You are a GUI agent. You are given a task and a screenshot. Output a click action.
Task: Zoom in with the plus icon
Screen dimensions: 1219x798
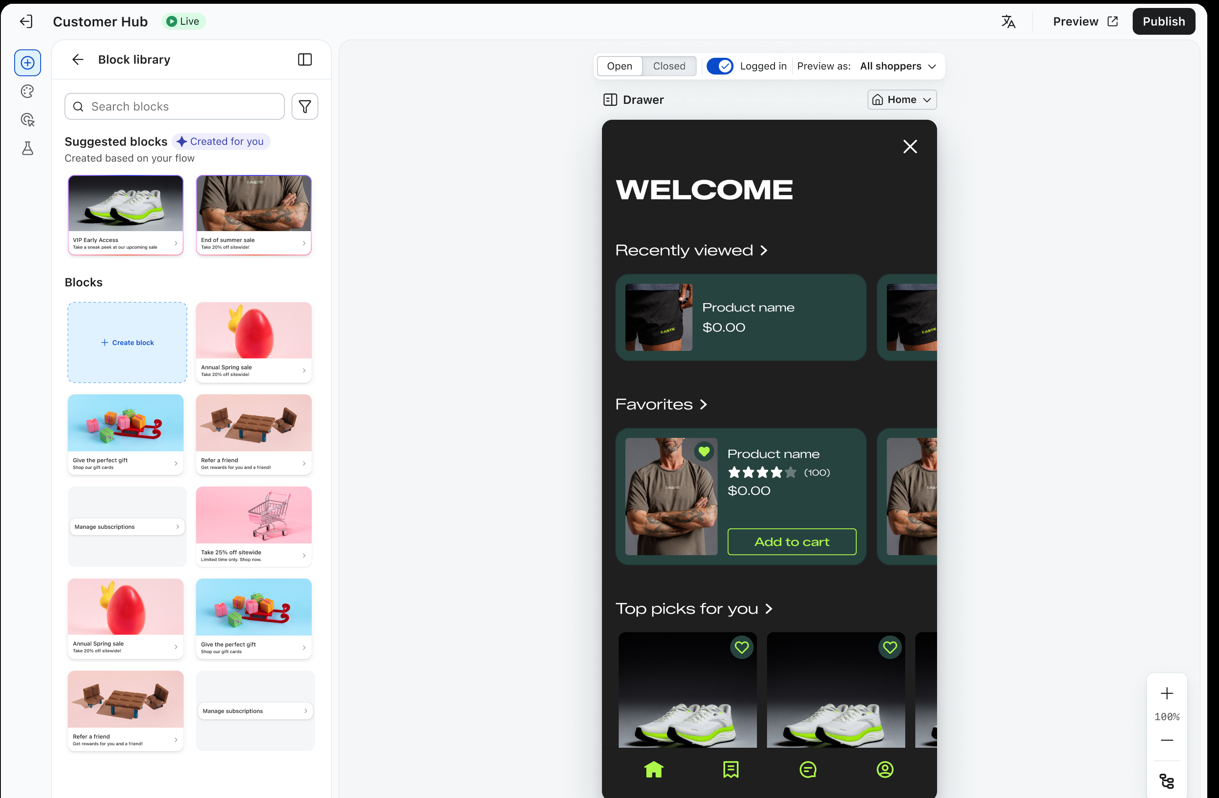pos(1167,694)
